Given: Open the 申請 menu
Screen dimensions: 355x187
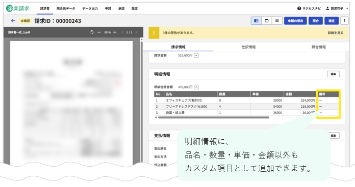Looking at the screenshot, I should click(108, 9).
